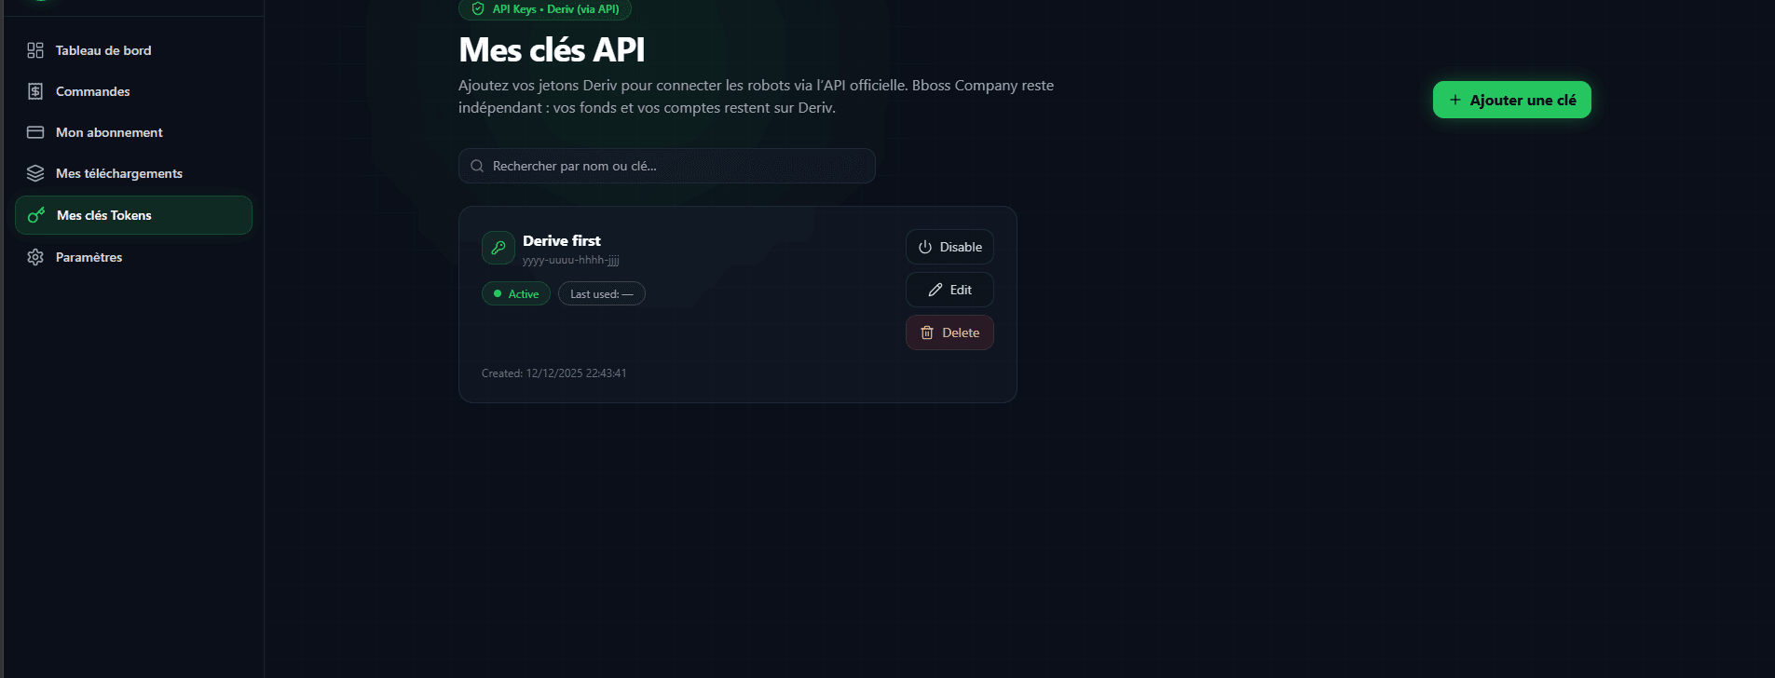Click the green key icon beside Derive first
The width and height of the screenshot is (1775, 678).
498,248
